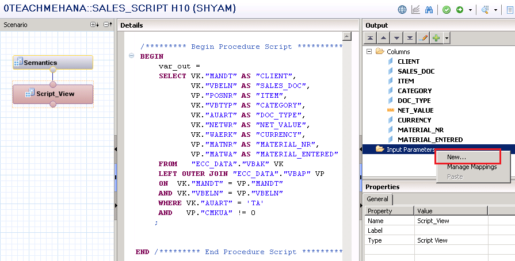Image resolution: width=515 pixels, height=261 pixels.
Task: Open the dropdown arrow beside the green plus
Action: 447,38
